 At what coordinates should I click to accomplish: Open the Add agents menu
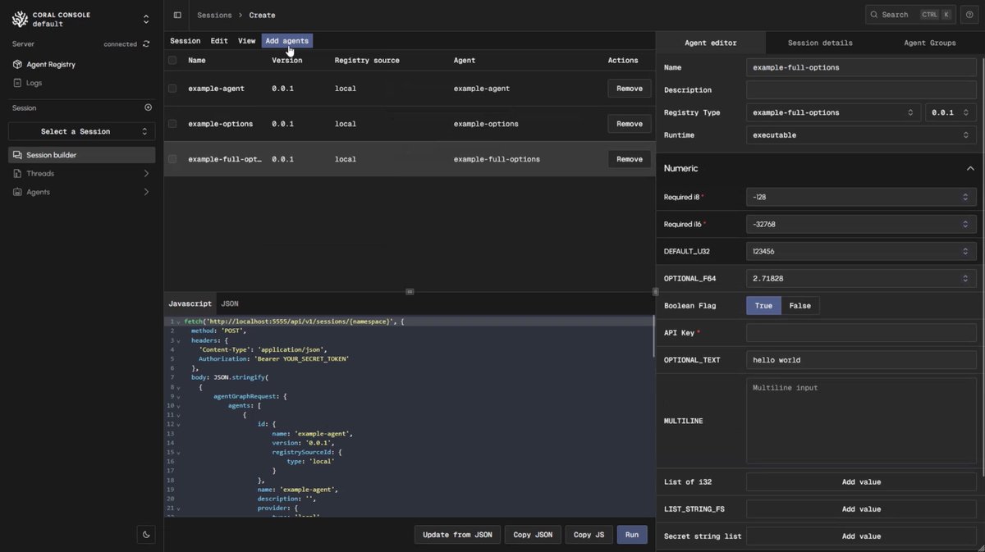point(287,41)
